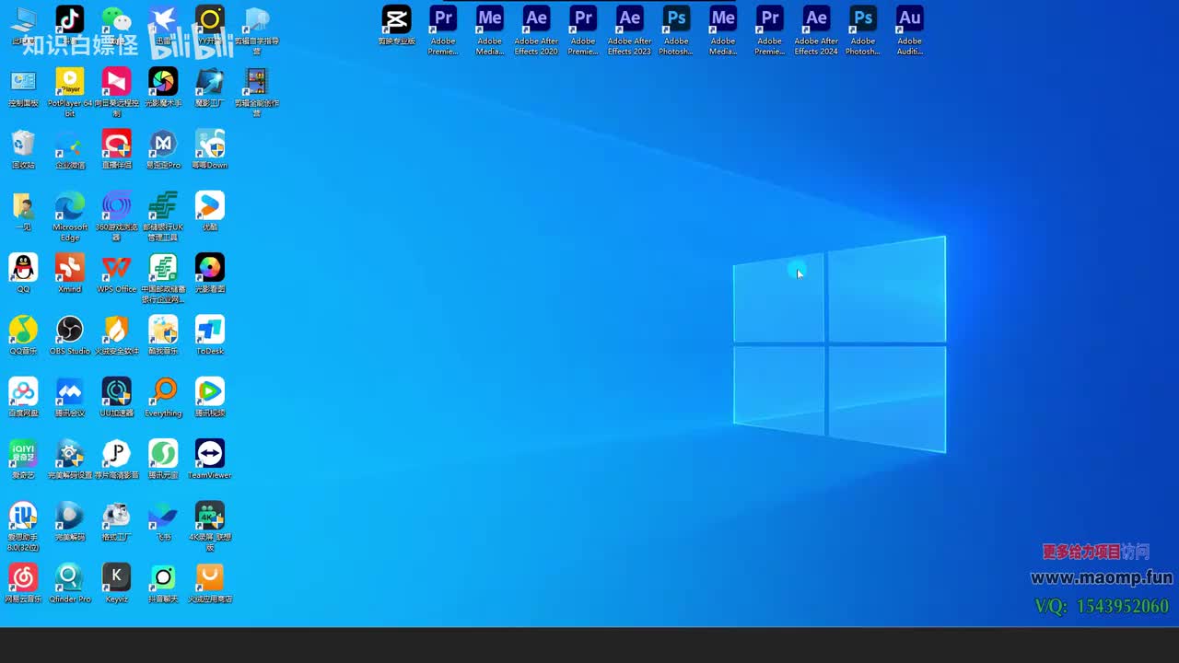Click the 优酷 Youku desktop shortcut

click(x=210, y=205)
